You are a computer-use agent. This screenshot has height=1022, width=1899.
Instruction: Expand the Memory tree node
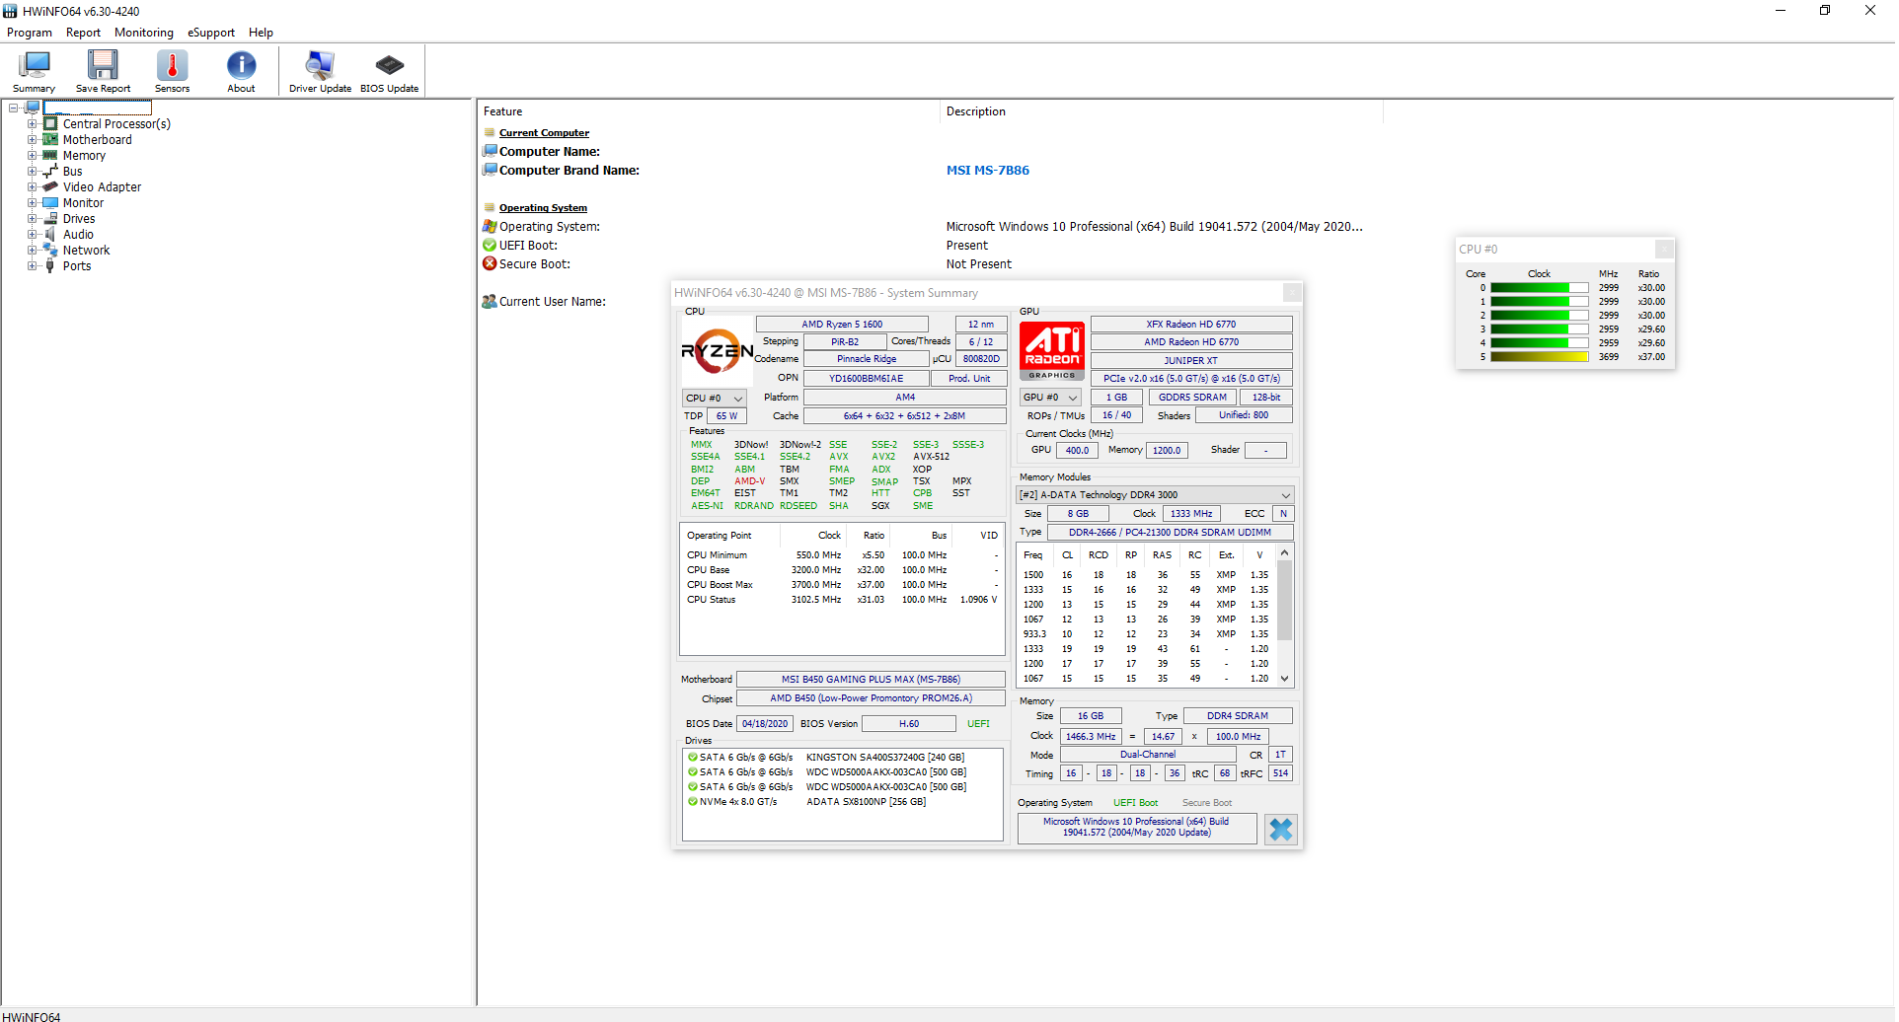[x=33, y=156]
